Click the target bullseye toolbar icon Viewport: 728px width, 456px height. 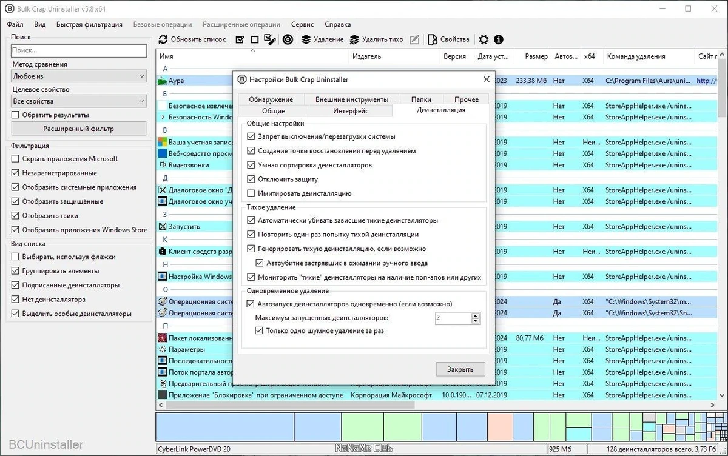click(288, 39)
